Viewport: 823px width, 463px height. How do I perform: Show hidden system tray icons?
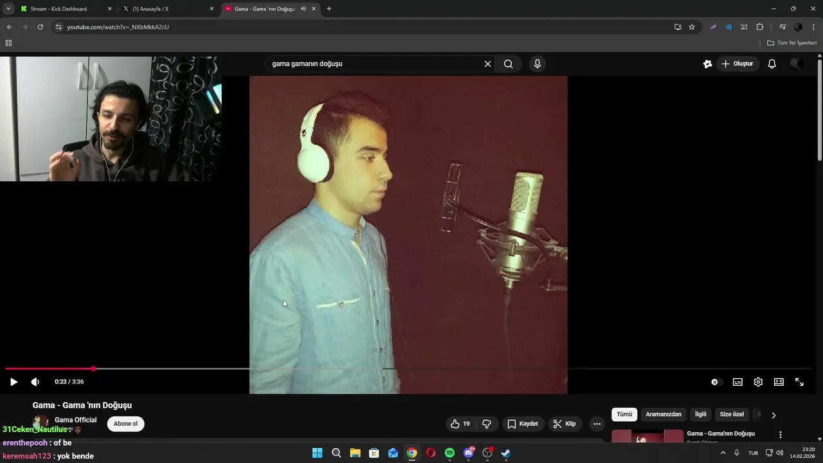(x=723, y=453)
